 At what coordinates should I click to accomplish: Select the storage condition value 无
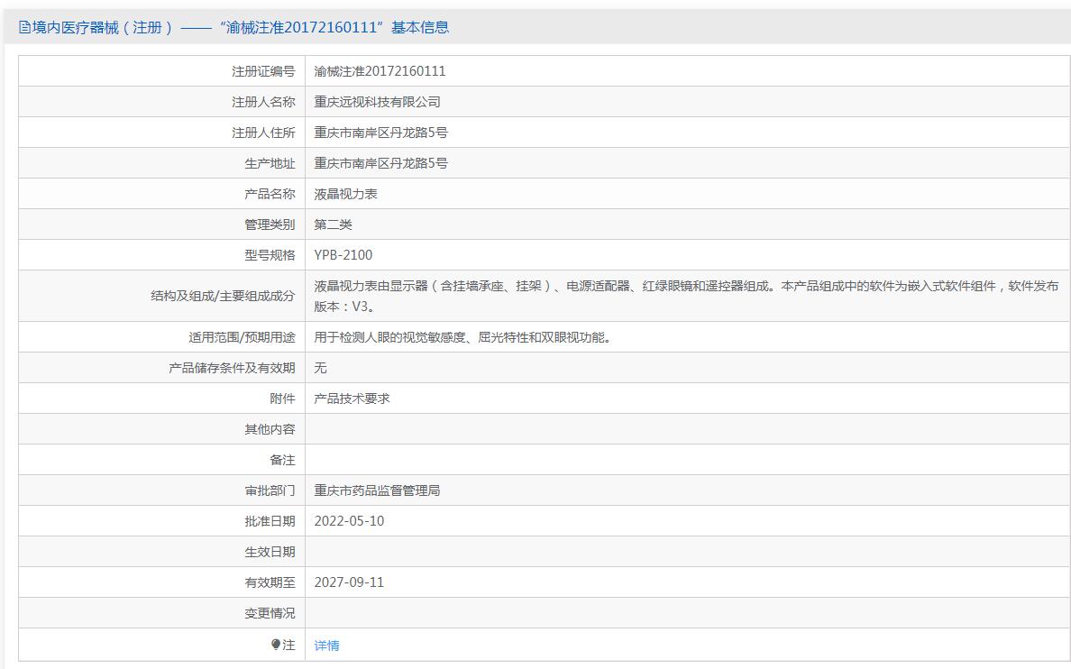(320, 368)
